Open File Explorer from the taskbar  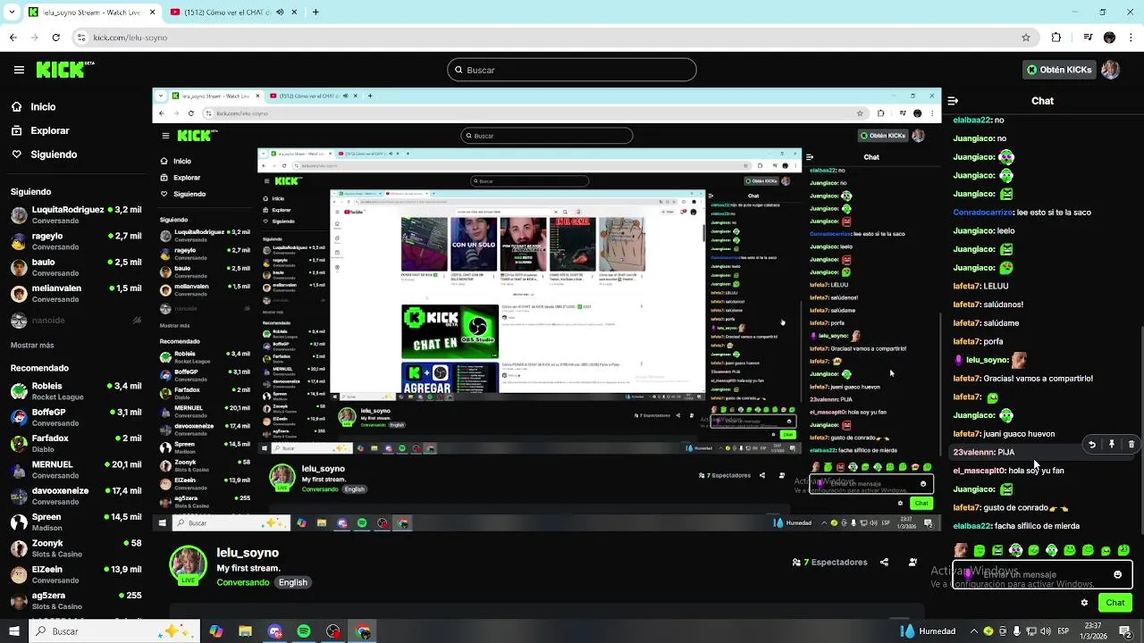(245, 631)
